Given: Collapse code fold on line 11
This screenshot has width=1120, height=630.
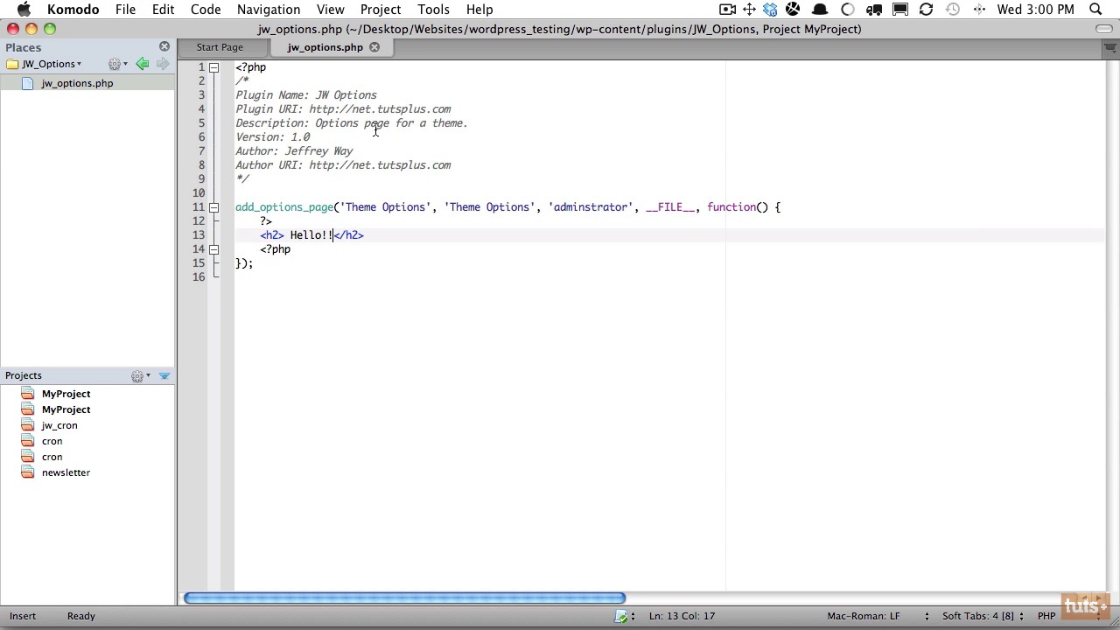Looking at the screenshot, I should tap(213, 207).
